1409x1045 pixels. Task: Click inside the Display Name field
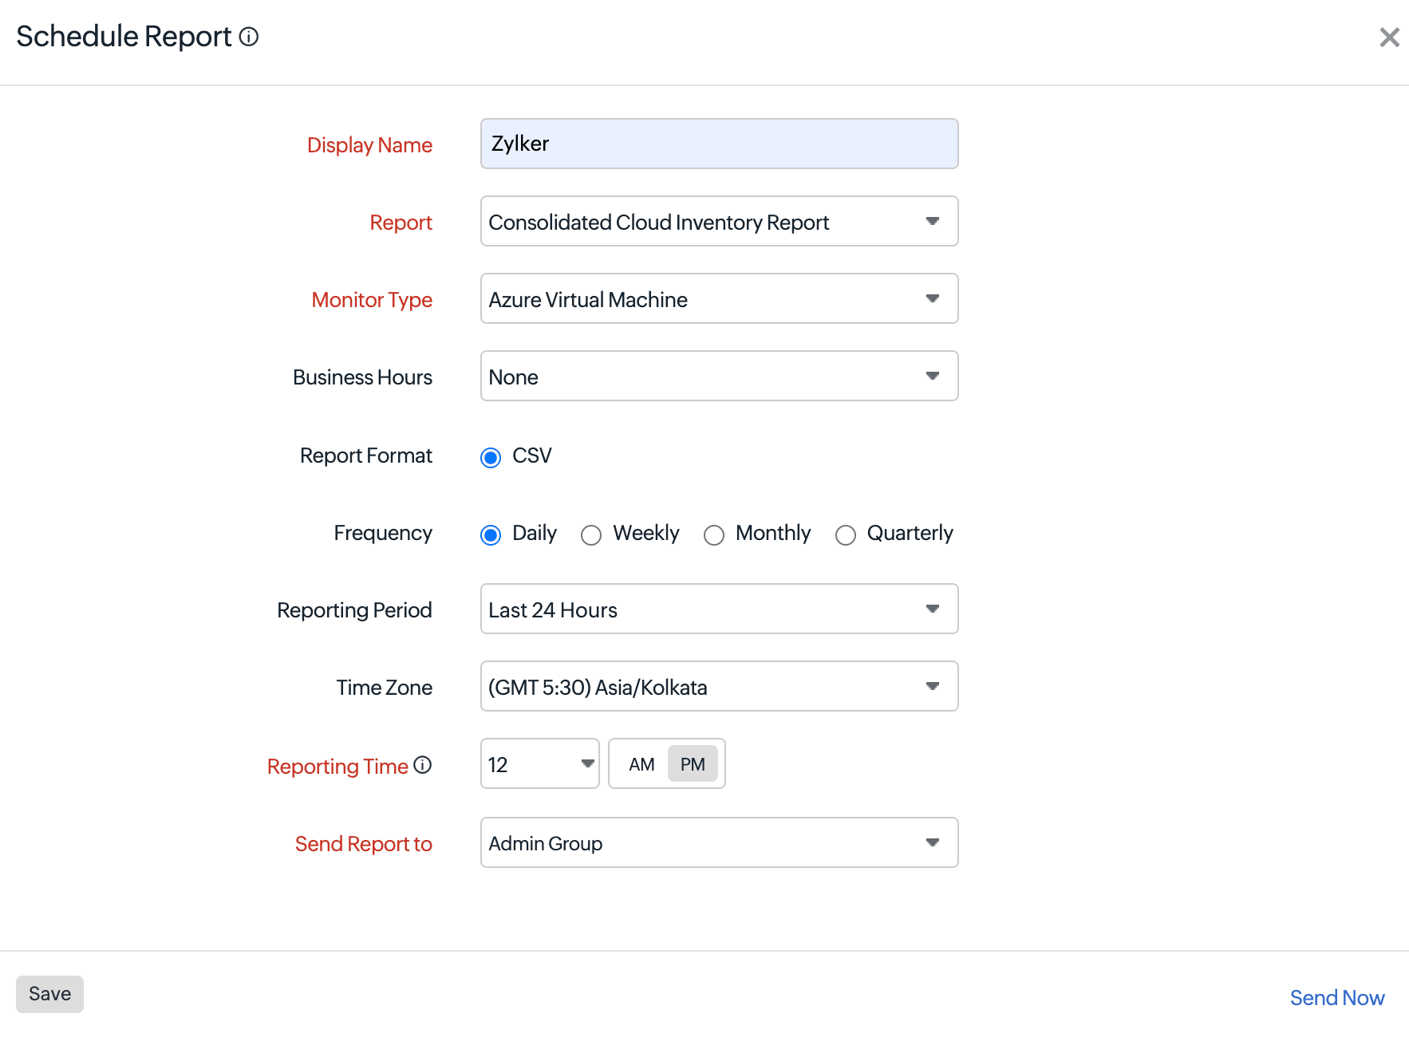[718, 144]
